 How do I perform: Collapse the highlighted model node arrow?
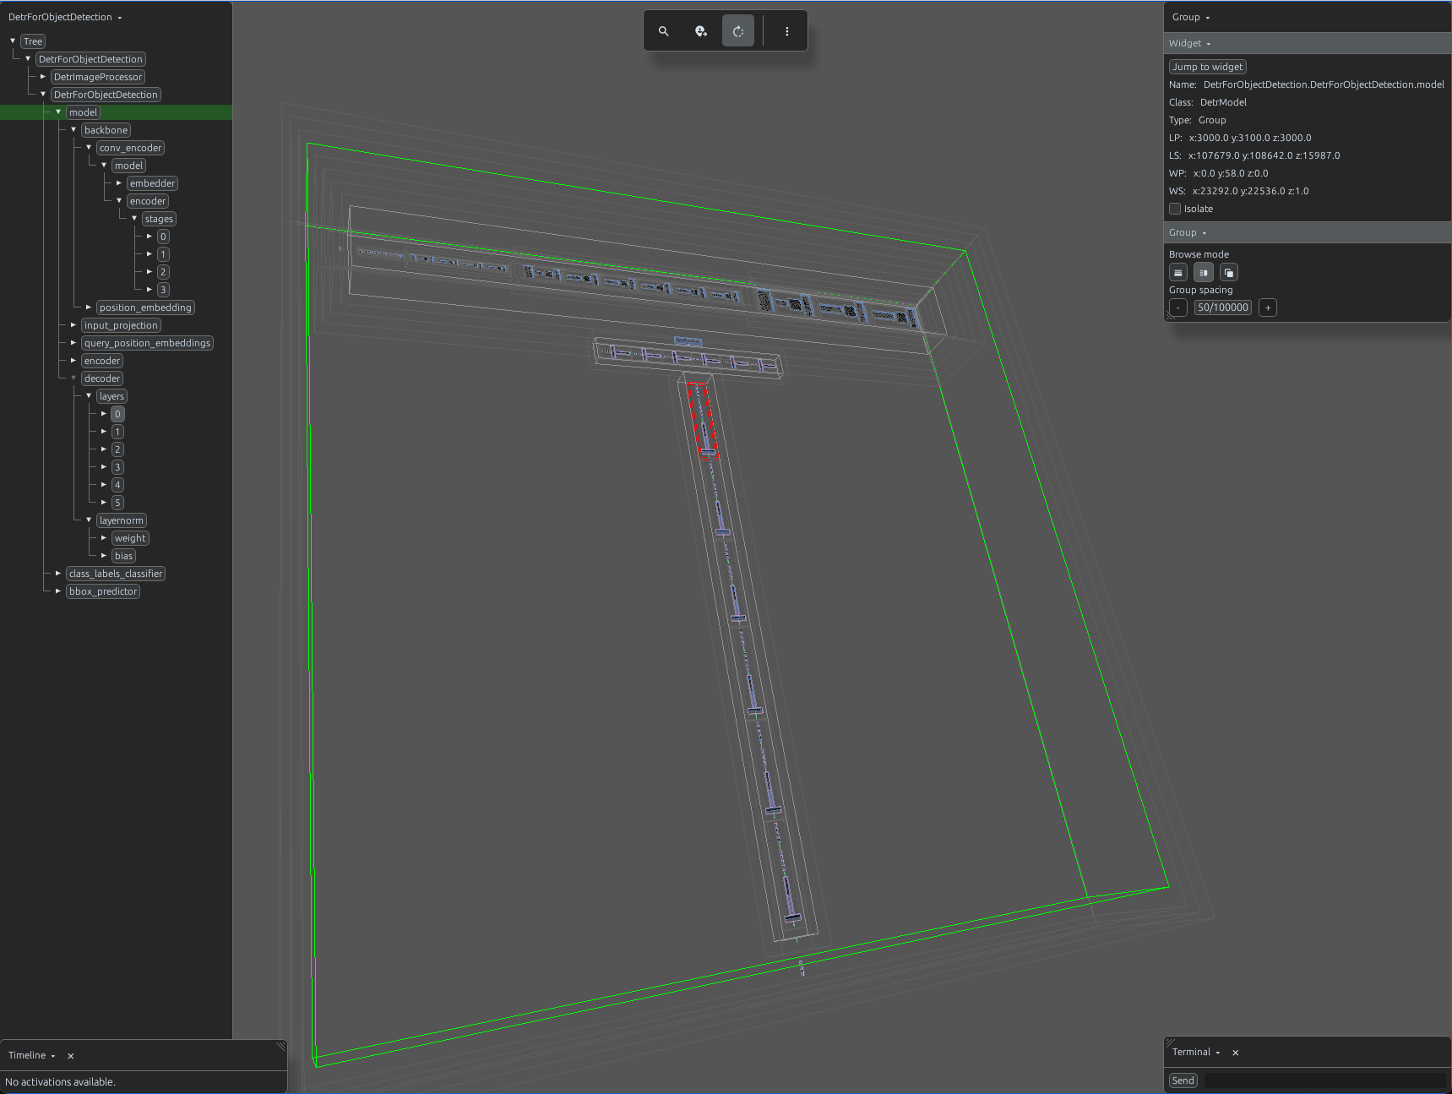click(x=58, y=112)
